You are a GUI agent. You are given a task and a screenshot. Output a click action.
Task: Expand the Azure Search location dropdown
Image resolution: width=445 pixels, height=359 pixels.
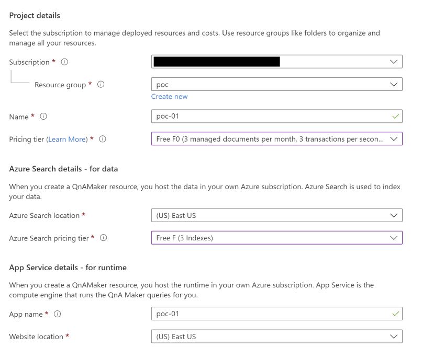coord(395,215)
